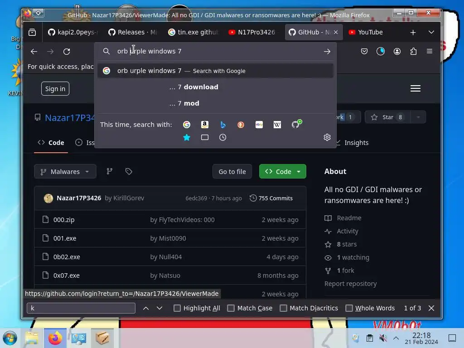464x348 pixels.
Task: Enable the Highlight All checkbox
Action: pos(177,308)
